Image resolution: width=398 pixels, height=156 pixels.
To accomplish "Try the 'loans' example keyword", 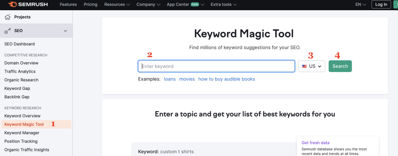I will 170,79.
